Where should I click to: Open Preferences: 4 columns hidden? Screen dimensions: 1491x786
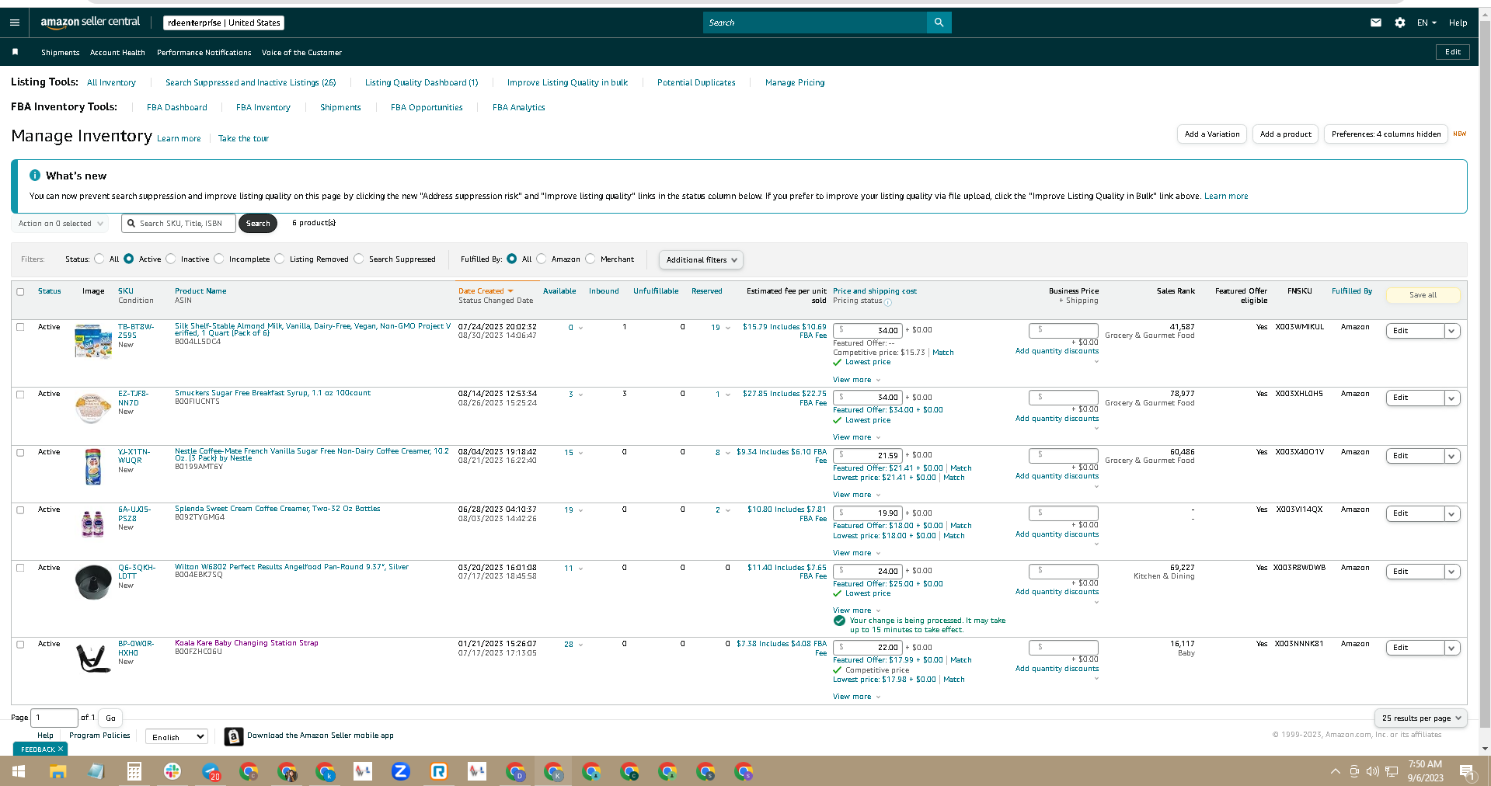[1386, 134]
